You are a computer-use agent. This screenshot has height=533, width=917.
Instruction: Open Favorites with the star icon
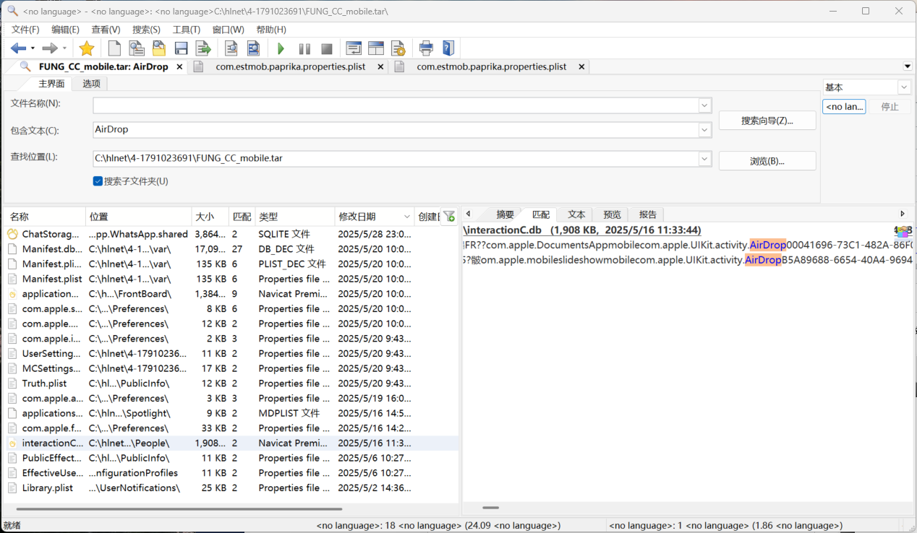click(x=86, y=48)
